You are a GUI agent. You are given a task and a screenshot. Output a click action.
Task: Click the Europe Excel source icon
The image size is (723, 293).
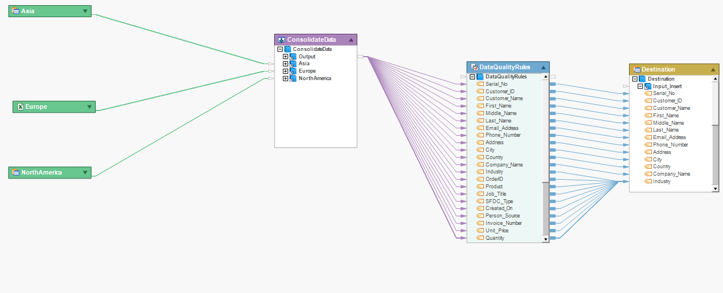[x=20, y=106]
